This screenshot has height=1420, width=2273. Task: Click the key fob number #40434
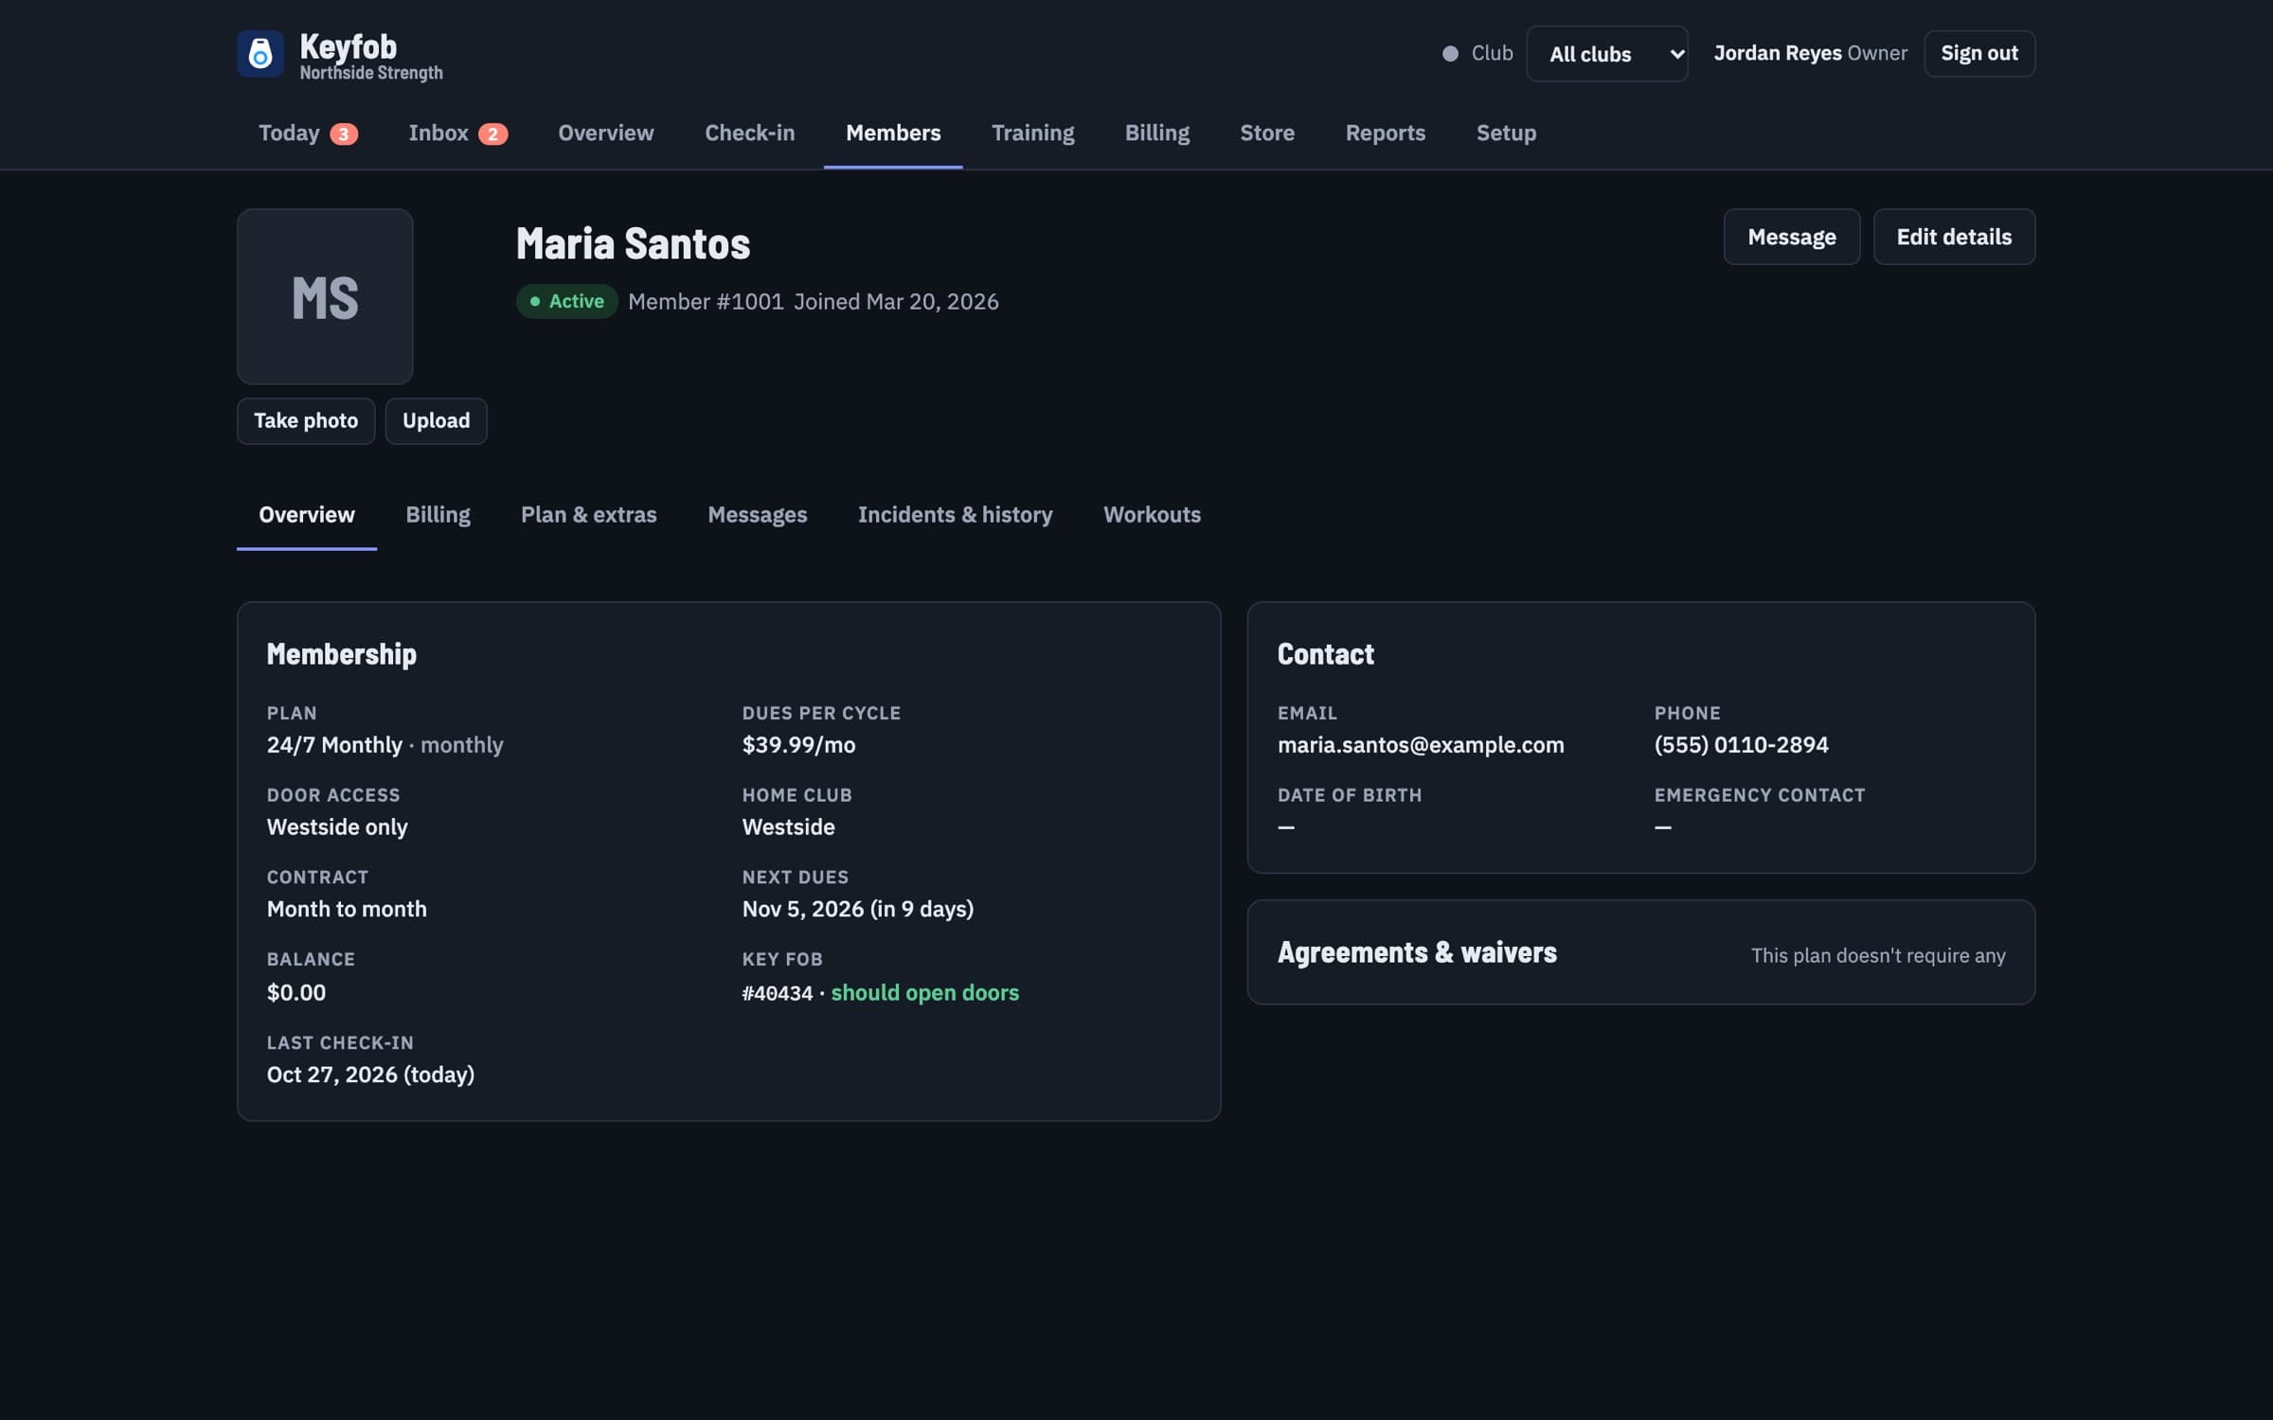pos(778,993)
